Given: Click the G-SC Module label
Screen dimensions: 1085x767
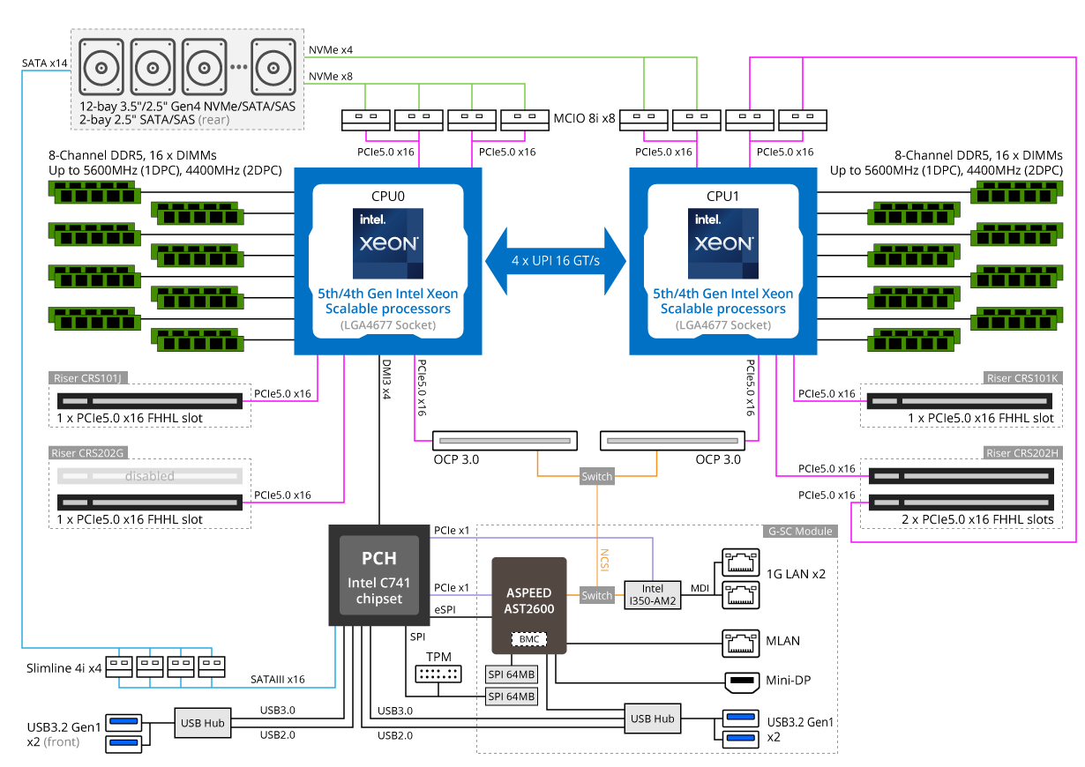Looking at the screenshot, I should click(799, 532).
